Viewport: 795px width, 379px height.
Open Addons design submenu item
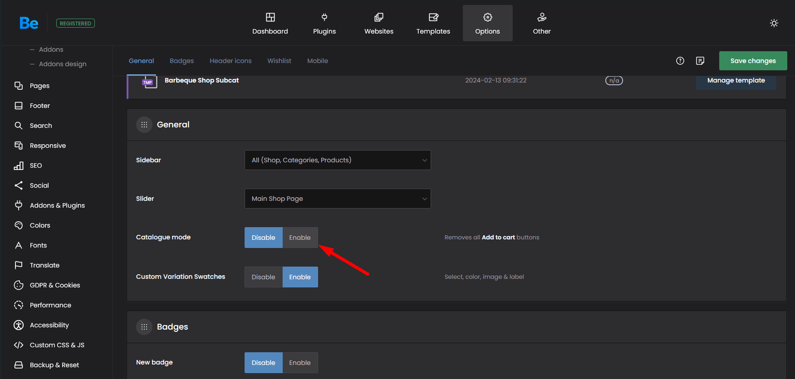[x=63, y=64]
